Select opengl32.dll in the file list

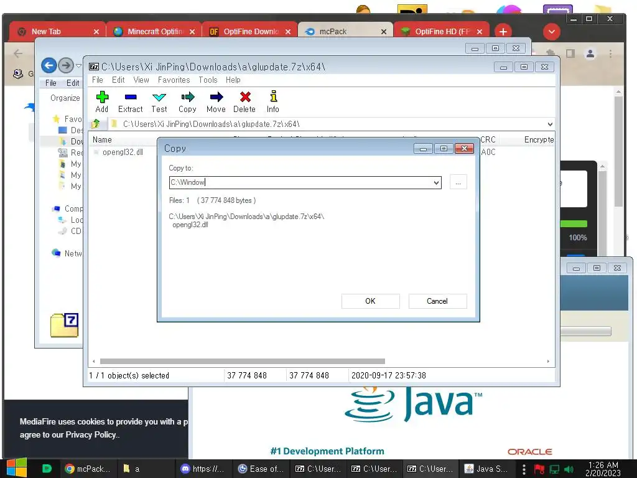click(123, 152)
